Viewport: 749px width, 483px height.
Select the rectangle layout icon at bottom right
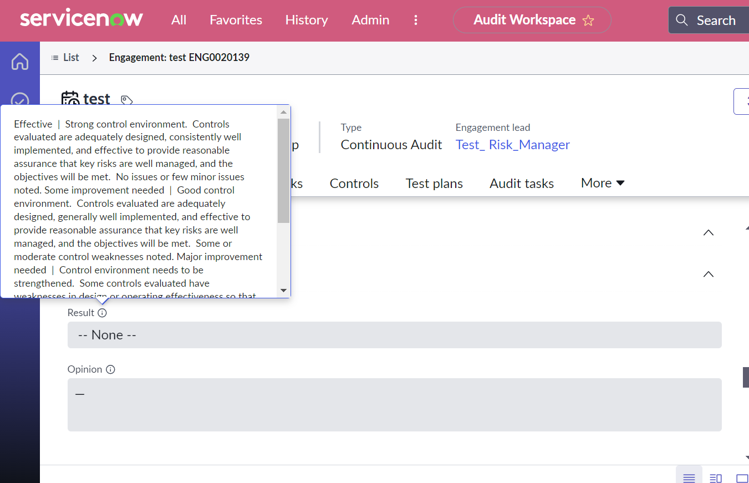[x=742, y=478]
